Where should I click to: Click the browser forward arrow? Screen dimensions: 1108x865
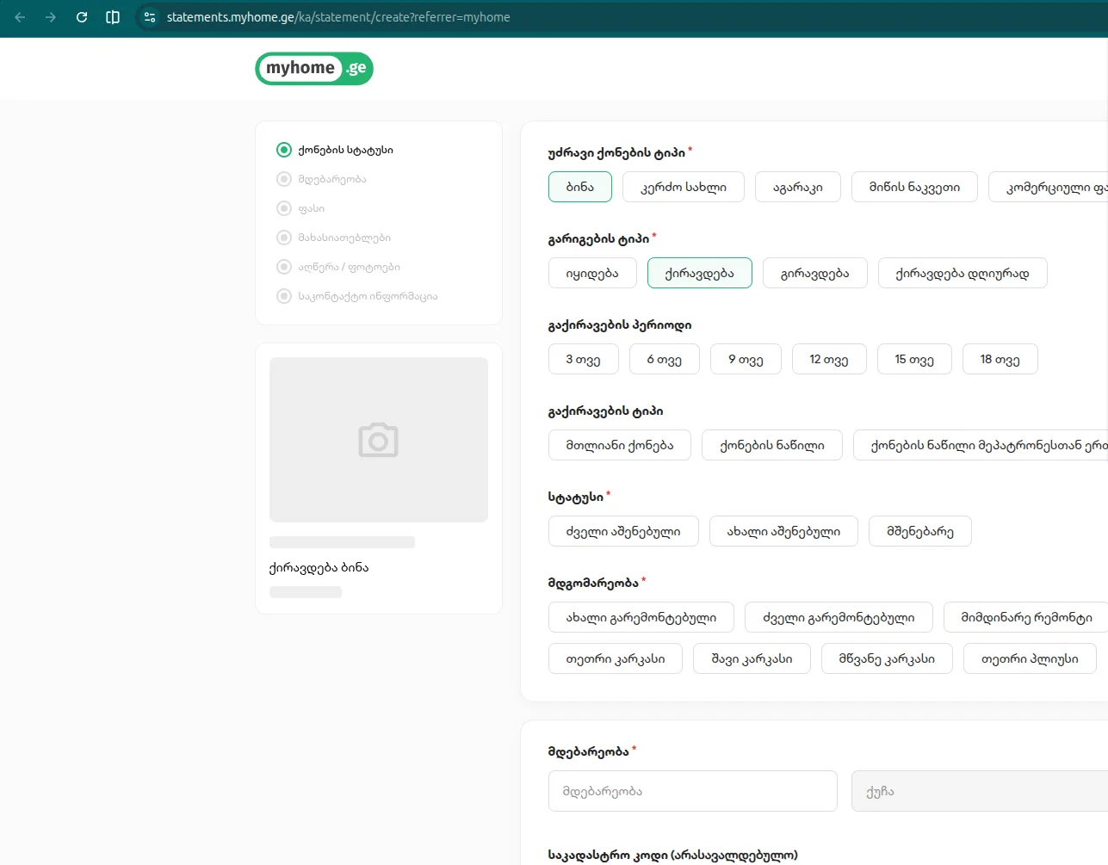pos(51,17)
